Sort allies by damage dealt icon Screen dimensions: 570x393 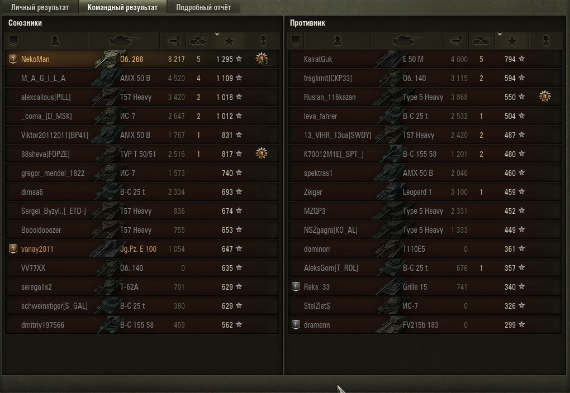pyautogui.click(x=173, y=41)
